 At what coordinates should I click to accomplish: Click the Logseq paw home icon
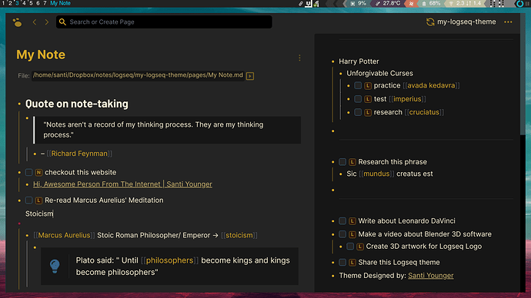click(x=17, y=22)
